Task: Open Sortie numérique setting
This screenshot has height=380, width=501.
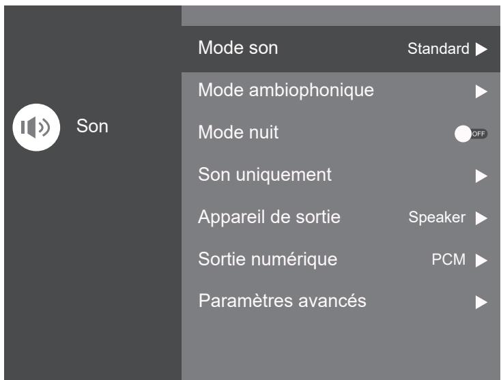Action: 268,259
